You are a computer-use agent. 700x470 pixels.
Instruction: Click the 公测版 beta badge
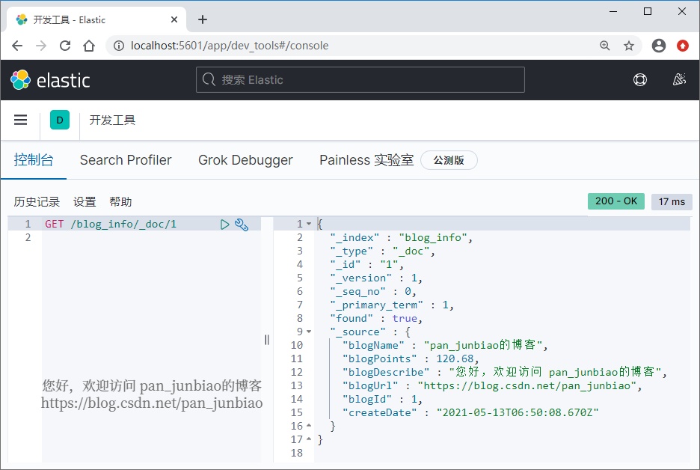pos(449,160)
